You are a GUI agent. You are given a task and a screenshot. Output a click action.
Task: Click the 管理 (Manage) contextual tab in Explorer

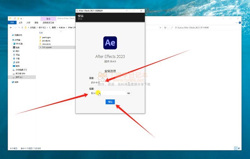48,19
